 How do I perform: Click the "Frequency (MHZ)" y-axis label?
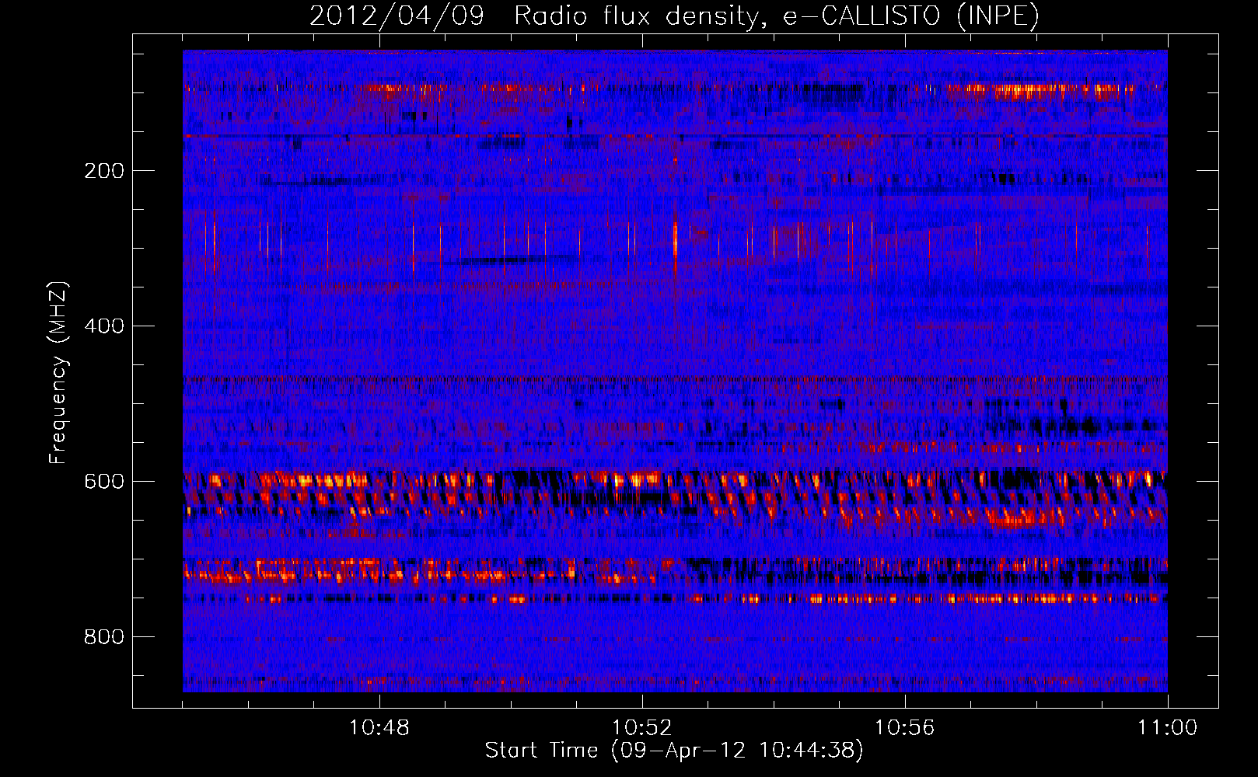tap(58, 373)
